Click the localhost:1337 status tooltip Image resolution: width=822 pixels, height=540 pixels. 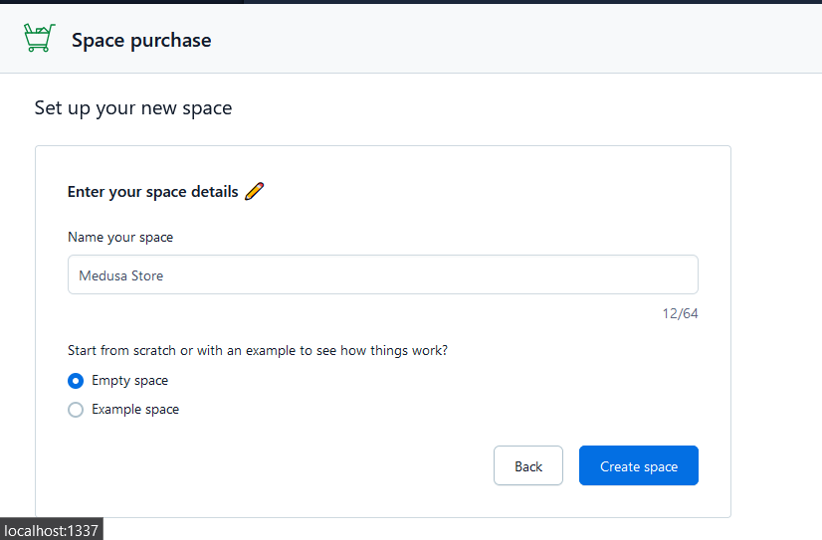pyautogui.click(x=52, y=529)
